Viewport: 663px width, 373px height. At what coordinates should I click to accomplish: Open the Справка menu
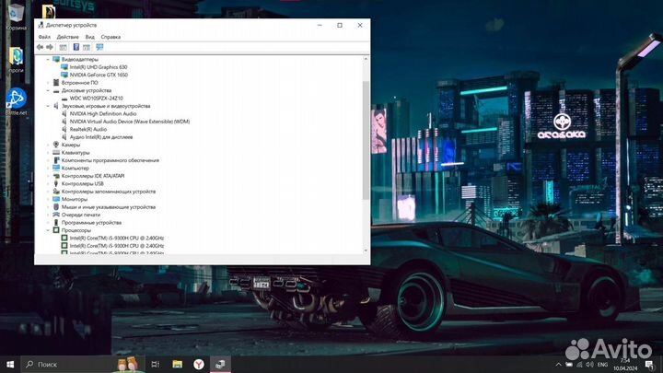tap(110, 37)
